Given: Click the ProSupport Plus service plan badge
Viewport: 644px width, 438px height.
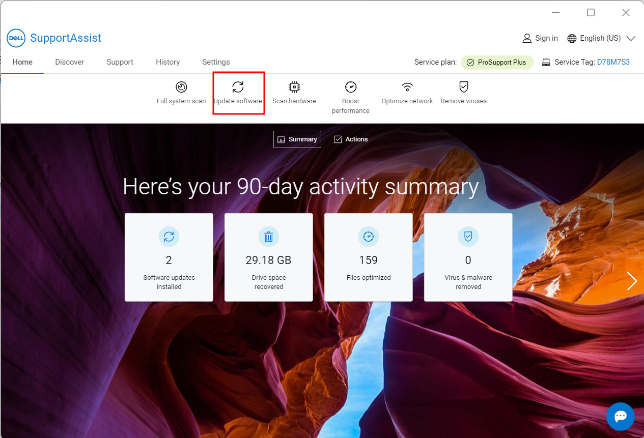Looking at the screenshot, I should (497, 63).
